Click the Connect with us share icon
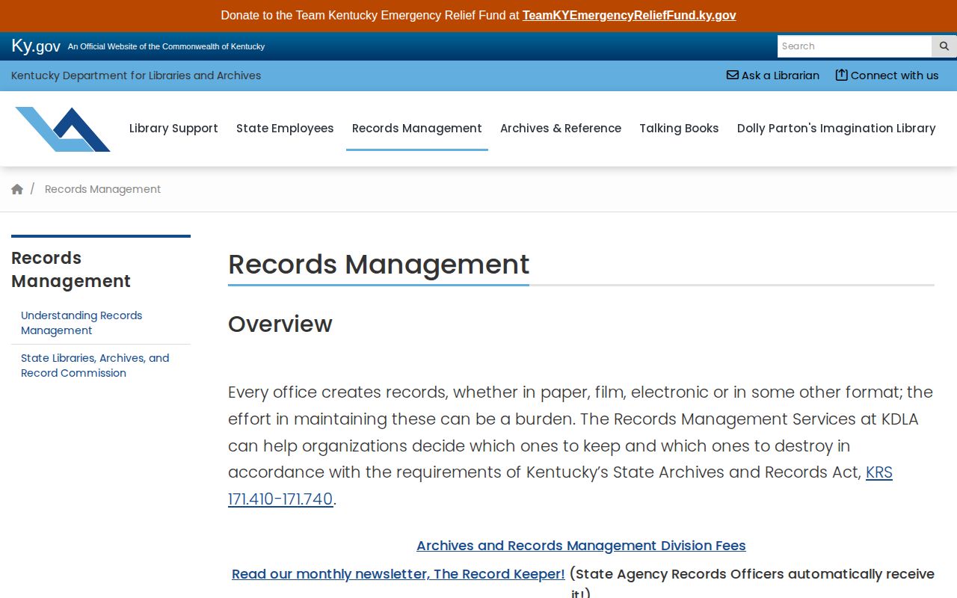This screenshot has width=957, height=598. coord(841,75)
